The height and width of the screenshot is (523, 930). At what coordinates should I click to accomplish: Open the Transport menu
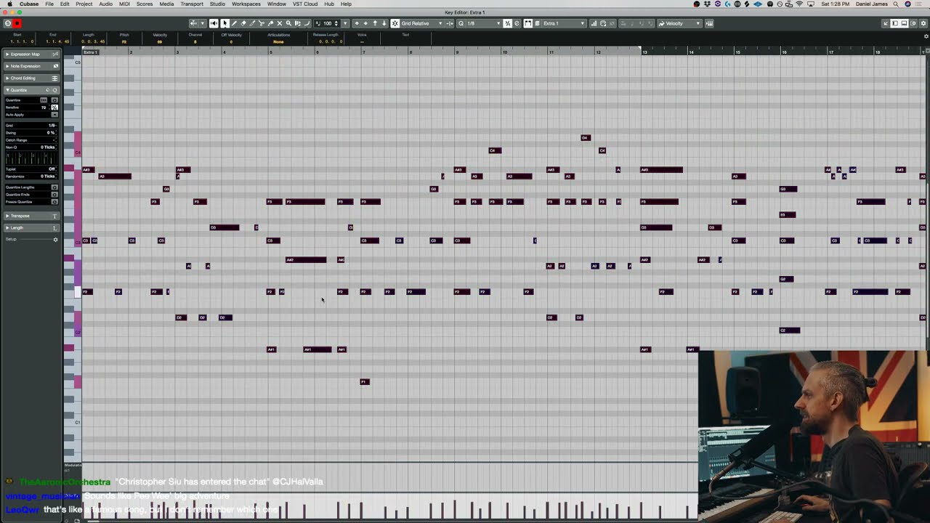tap(192, 4)
